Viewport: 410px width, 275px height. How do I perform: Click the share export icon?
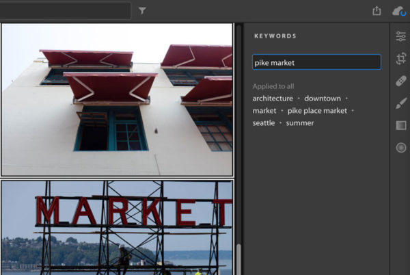click(x=377, y=11)
